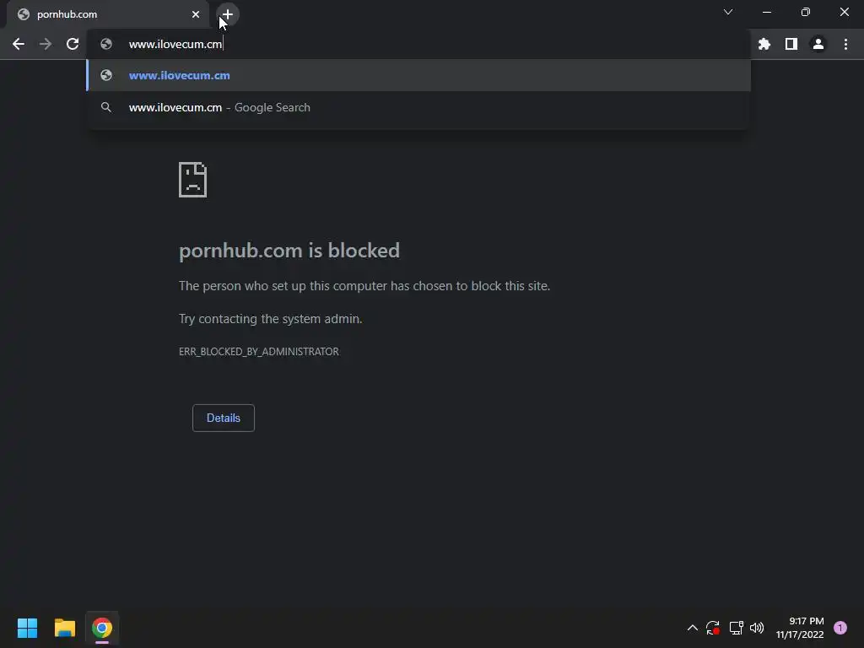Viewport: 864px width, 648px height.
Task: Click the sync status tray icon
Action: 712,628
